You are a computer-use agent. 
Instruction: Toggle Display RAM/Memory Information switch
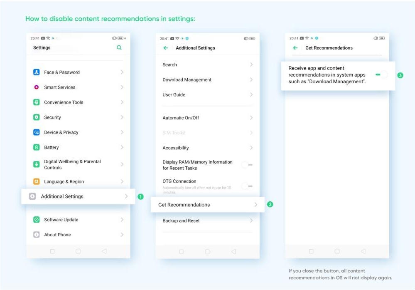point(247,165)
